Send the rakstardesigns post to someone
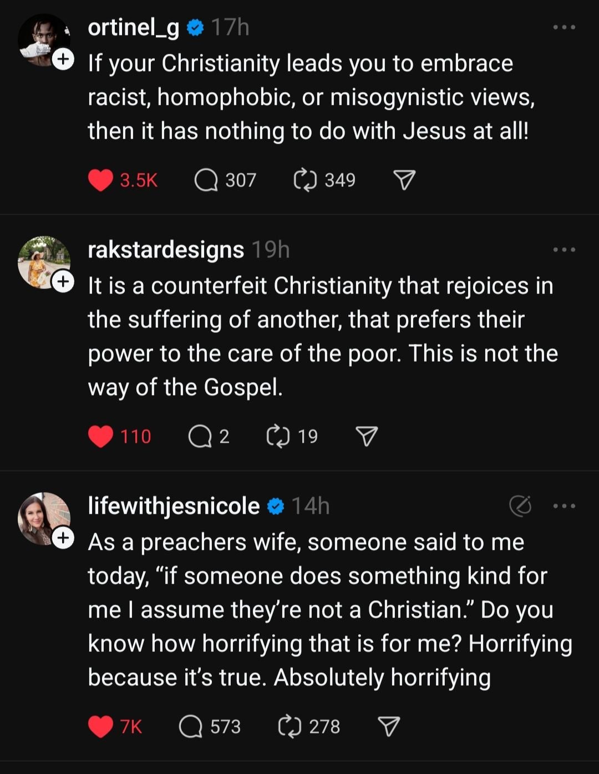599x774 pixels. (367, 437)
